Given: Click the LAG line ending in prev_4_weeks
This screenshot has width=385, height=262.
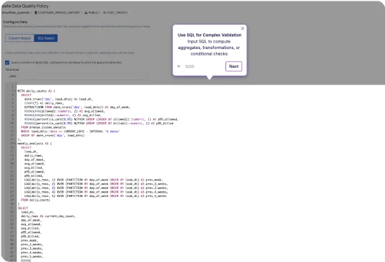Looking at the screenshot, I should (x=96, y=192).
